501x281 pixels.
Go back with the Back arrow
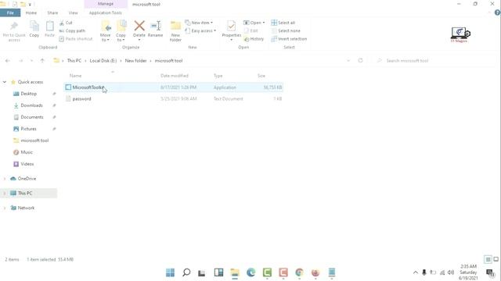8,61
